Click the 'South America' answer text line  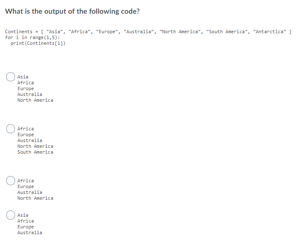click(35, 152)
